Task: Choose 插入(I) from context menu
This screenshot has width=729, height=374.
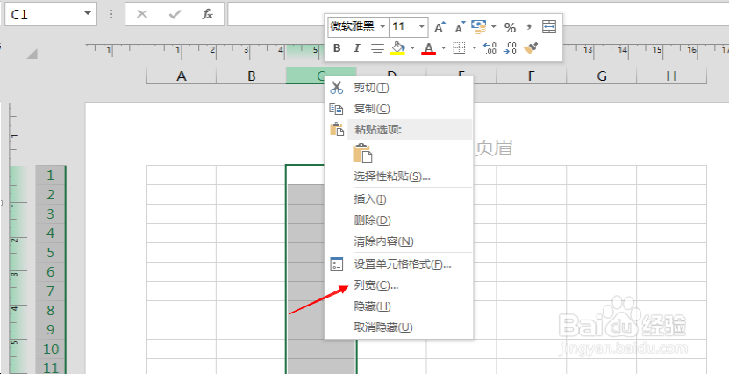Action: point(398,199)
